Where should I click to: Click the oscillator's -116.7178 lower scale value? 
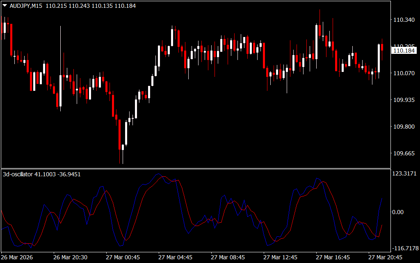pyautogui.click(x=404, y=248)
